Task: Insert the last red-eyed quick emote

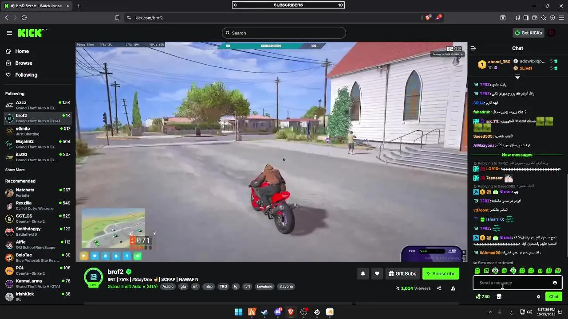Action: coord(558,271)
